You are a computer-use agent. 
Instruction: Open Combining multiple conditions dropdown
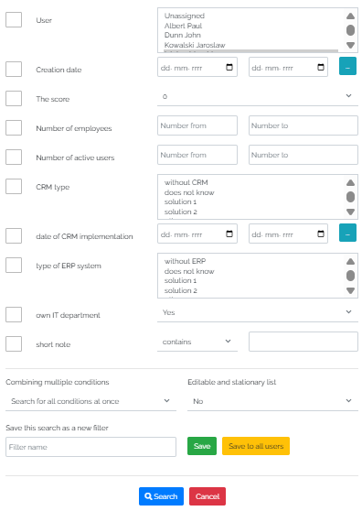click(x=90, y=401)
